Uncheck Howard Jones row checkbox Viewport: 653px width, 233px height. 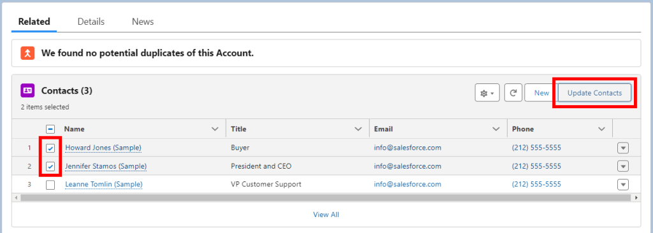pyautogui.click(x=50, y=148)
